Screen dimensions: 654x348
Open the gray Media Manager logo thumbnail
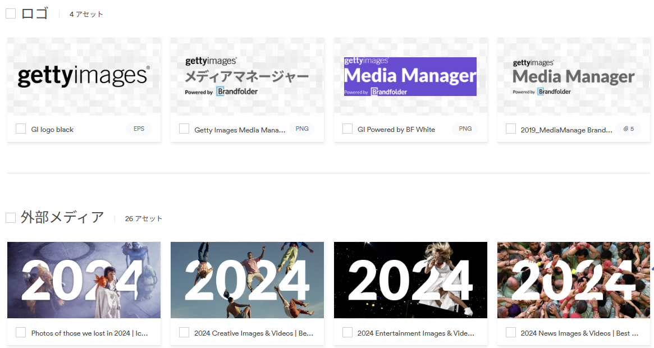tap(574, 76)
